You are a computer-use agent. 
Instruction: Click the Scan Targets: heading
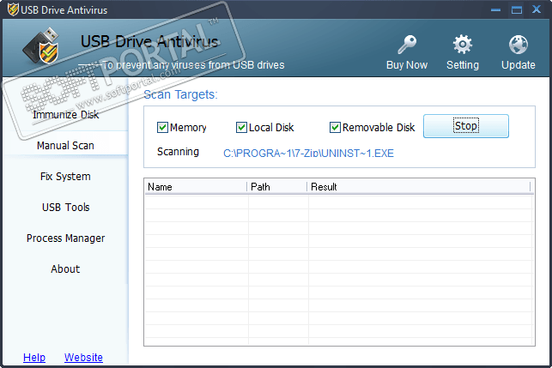point(180,94)
